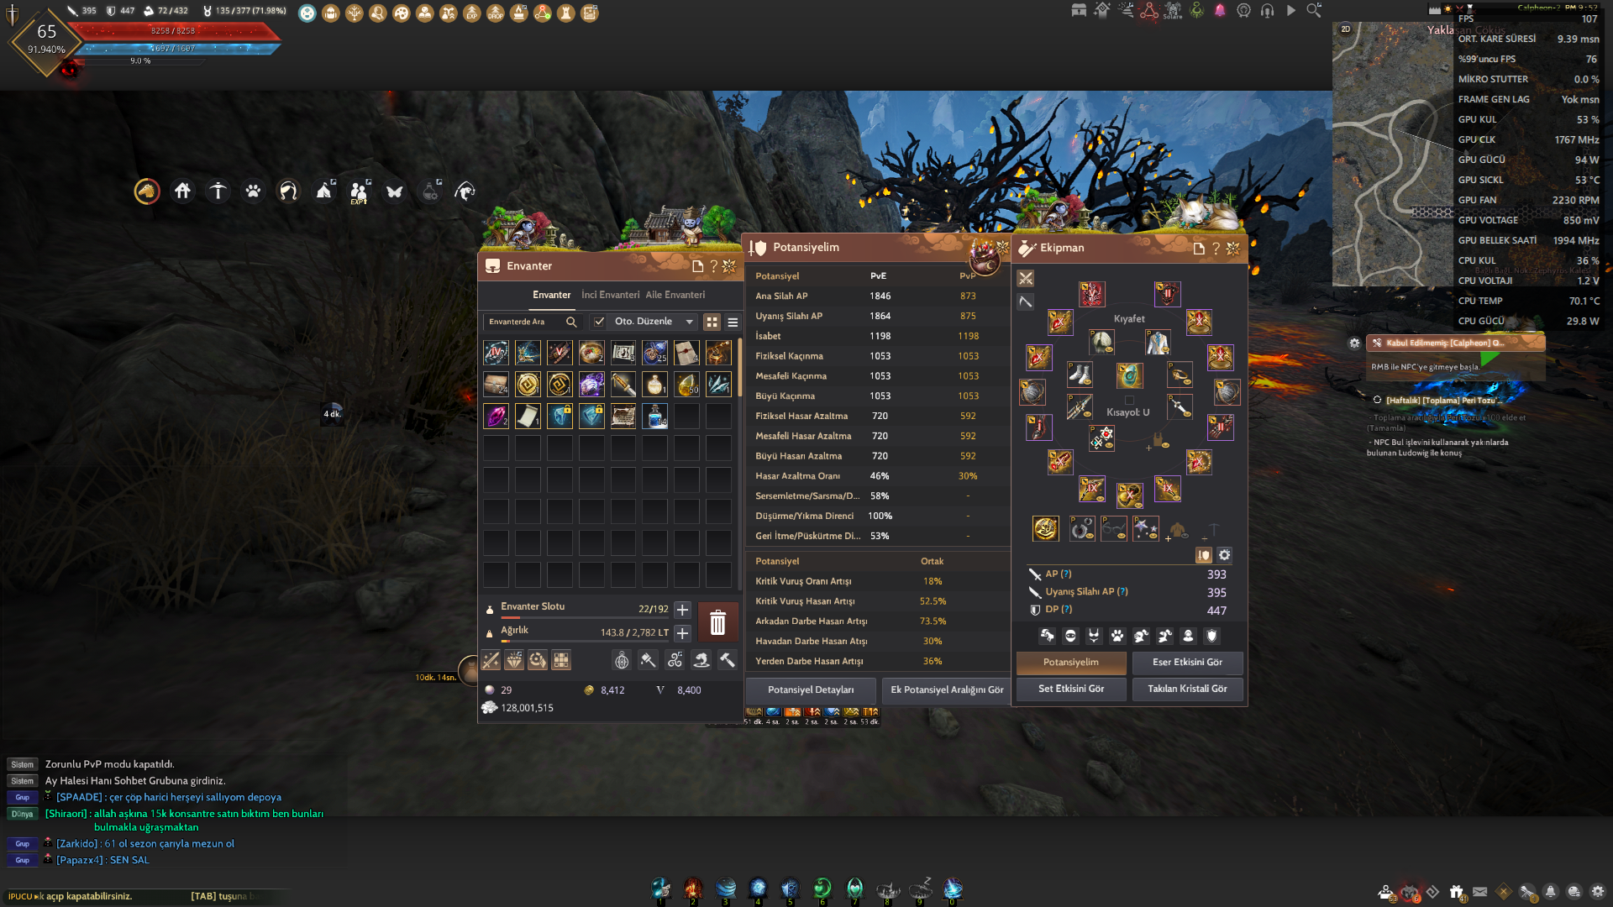
Task: Click the Eser Etkisini Gör button
Action: [1187, 663]
